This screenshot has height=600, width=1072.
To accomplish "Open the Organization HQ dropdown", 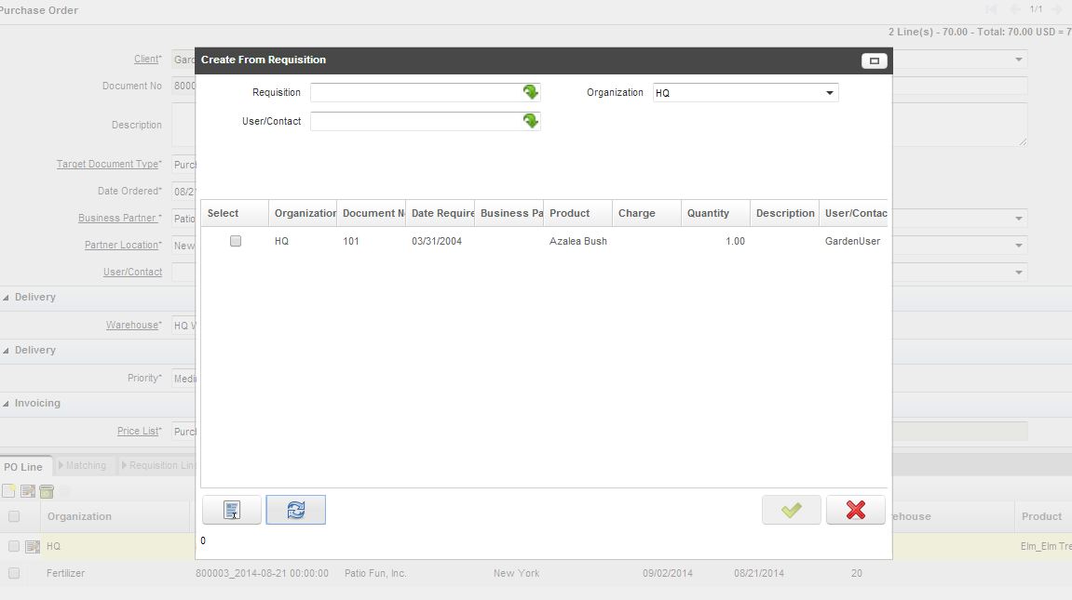I will pos(829,93).
